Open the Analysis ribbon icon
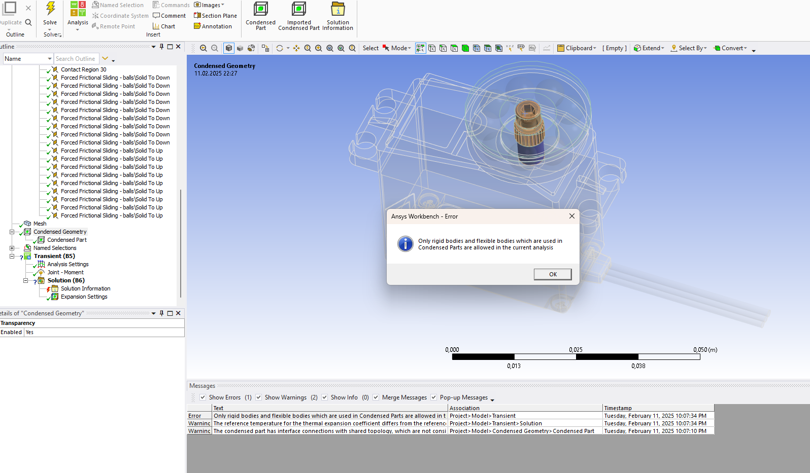The image size is (810, 473). [x=78, y=9]
